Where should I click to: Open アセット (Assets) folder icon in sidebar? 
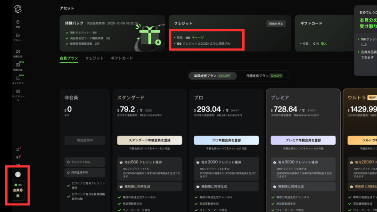tap(17, 36)
